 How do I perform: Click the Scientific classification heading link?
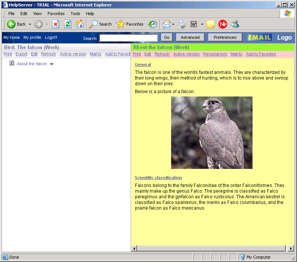point(158,178)
